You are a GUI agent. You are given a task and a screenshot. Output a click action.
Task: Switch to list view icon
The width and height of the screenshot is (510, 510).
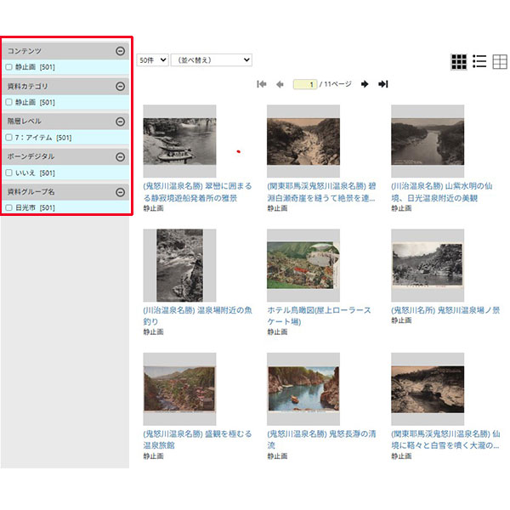[x=479, y=61]
